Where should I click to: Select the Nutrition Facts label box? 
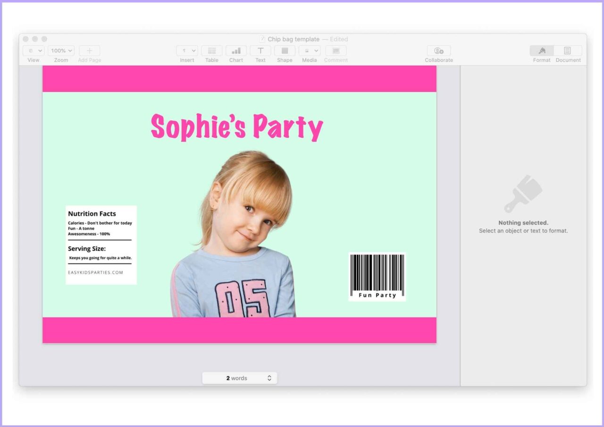click(x=101, y=244)
